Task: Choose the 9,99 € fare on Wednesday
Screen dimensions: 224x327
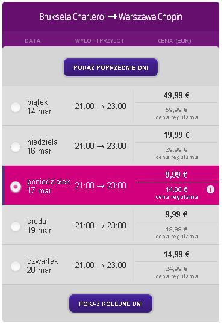Action: (176, 214)
